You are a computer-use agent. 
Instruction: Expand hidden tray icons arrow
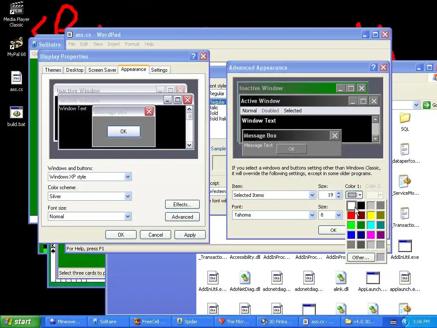[405, 322]
